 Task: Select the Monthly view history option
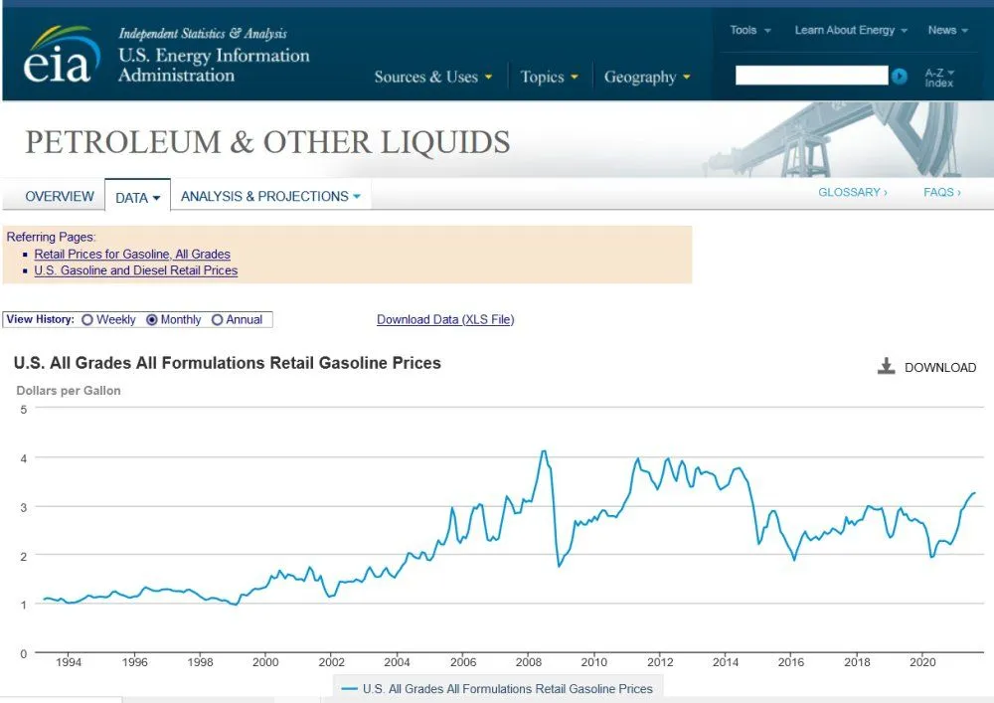pyautogui.click(x=152, y=320)
